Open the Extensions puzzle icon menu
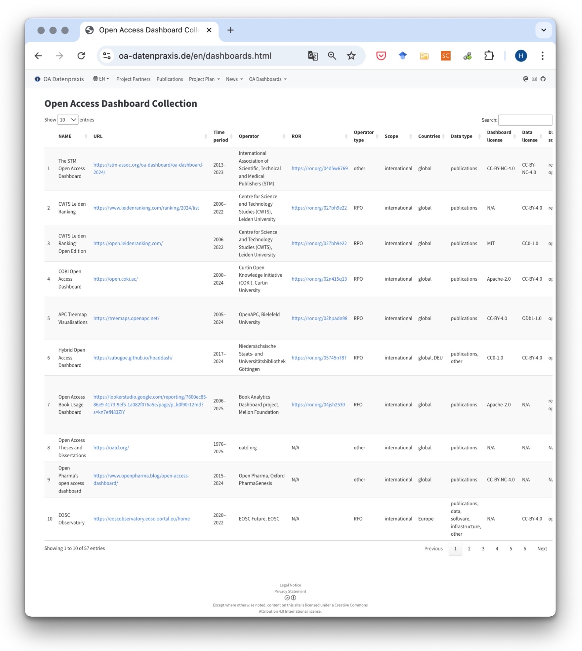Screen dimensions: 582x651 489,56
